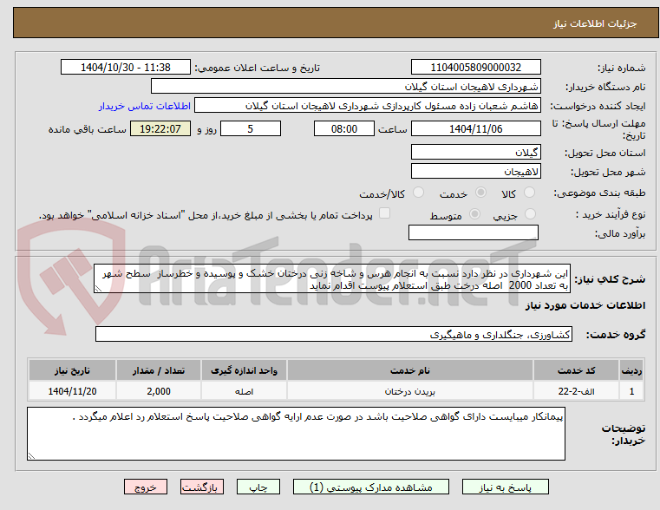Image resolution: width=660 pixels, height=510 pixels.
Task: Click the request creator field هاشم شعبان زاده
Action: click(x=368, y=106)
